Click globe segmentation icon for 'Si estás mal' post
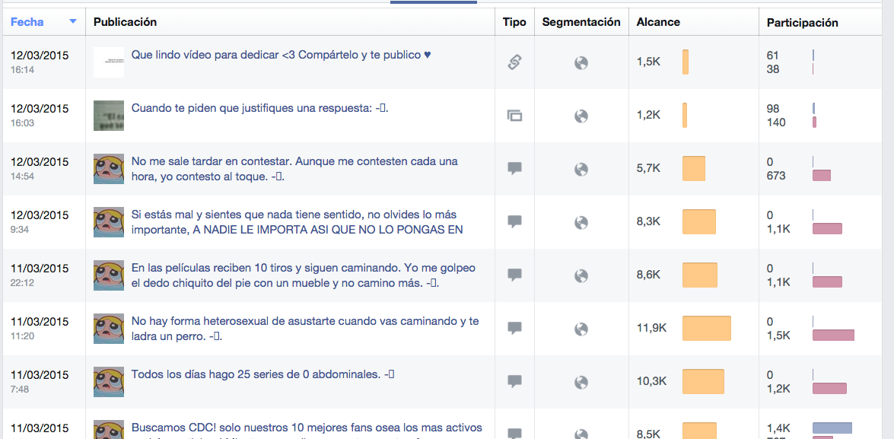894x439 pixels. (581, 222)
